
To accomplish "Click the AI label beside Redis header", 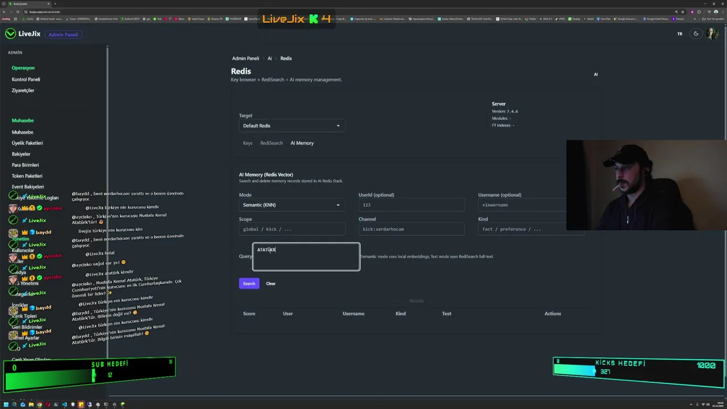I will point(596,74).
